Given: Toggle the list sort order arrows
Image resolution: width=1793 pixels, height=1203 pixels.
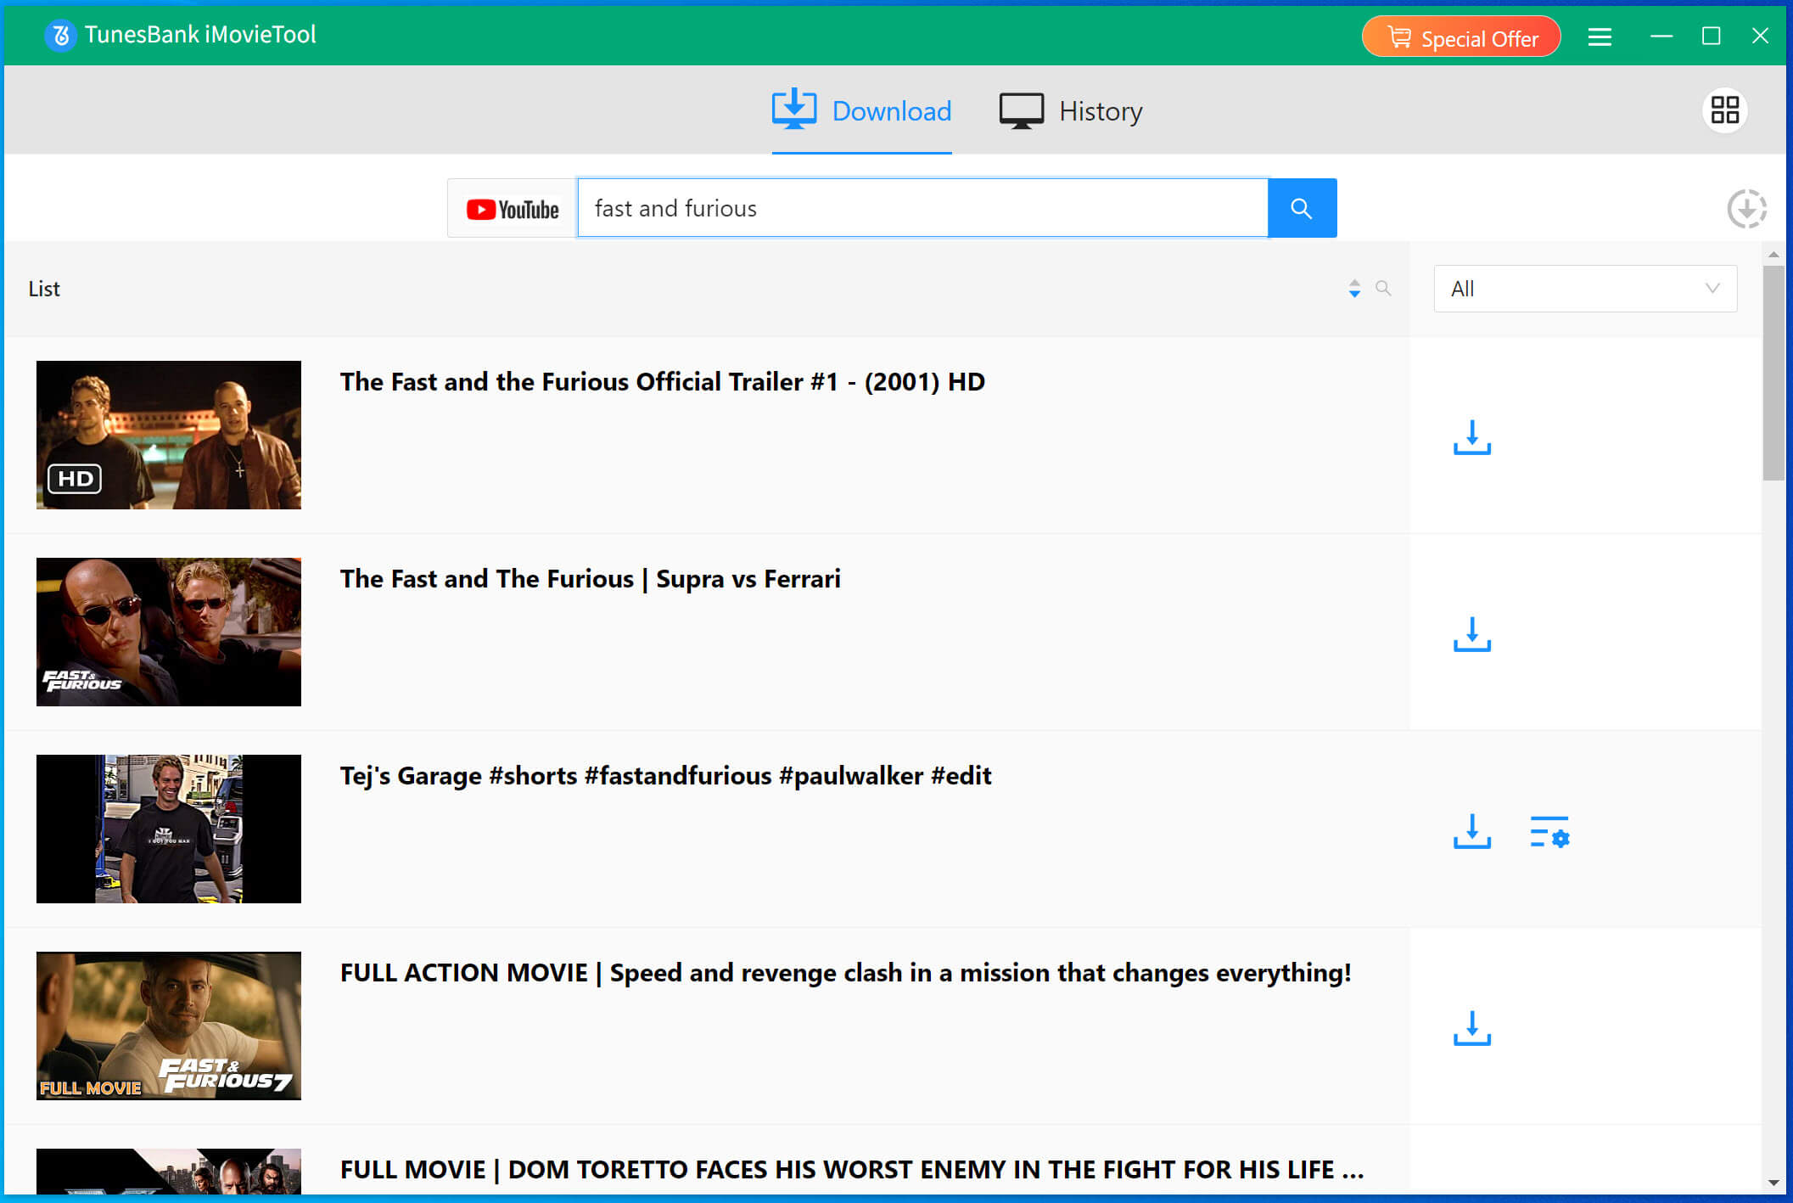Looking at the screenshot, I should coord(1354,289).
